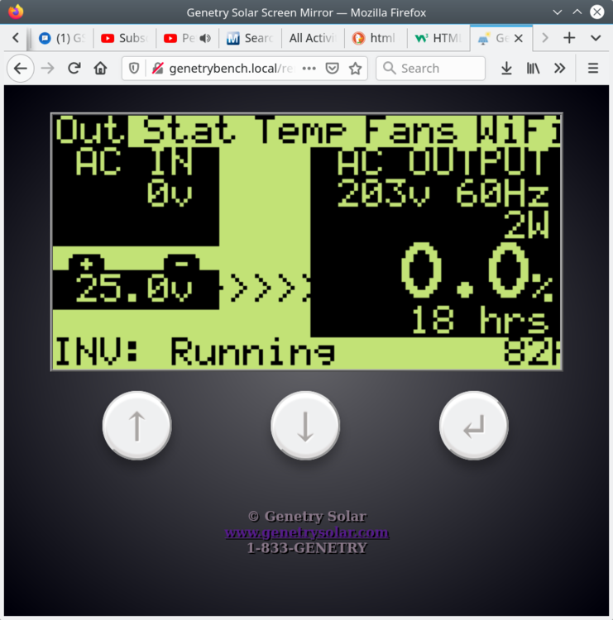
Task: Bookmark this page with the star icon
Action: (x=355, y=69)
